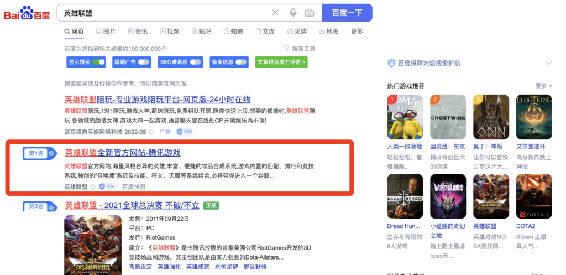This screenshot has width=566, height=275.
Task: Click the 人类一败涂地 game title
Action: pos(404,147)
